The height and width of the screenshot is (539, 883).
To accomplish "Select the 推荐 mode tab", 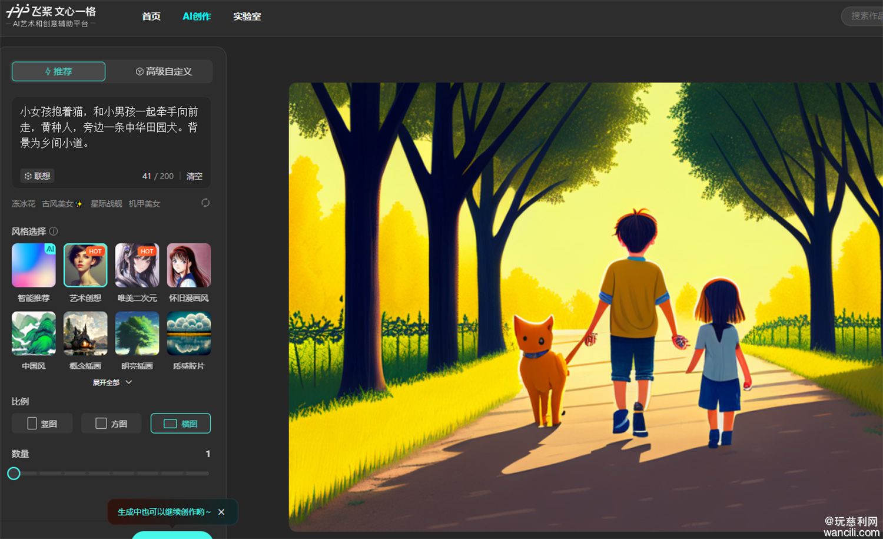I will (x=58, y=71).
